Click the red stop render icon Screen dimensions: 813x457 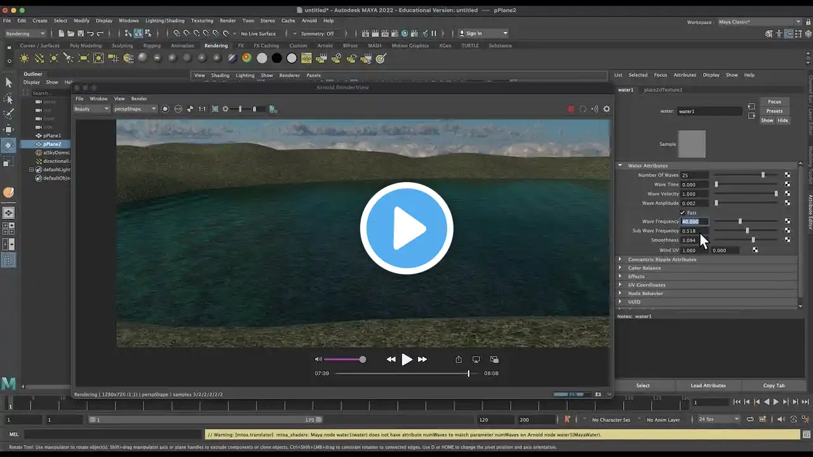(571, 109)
